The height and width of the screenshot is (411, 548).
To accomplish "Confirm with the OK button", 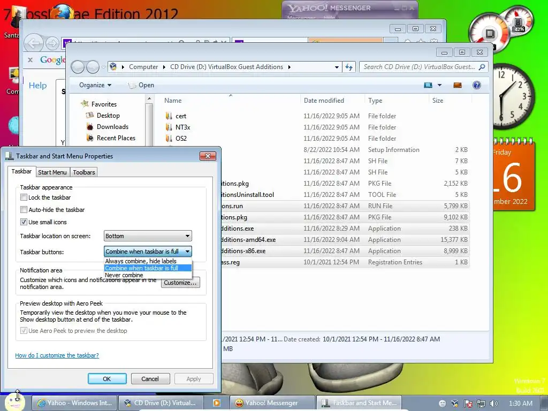I will 107,379.
